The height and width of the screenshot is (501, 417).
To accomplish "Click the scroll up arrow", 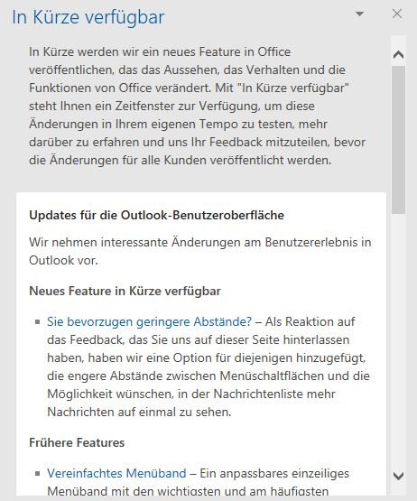I will tap(398, 55).
